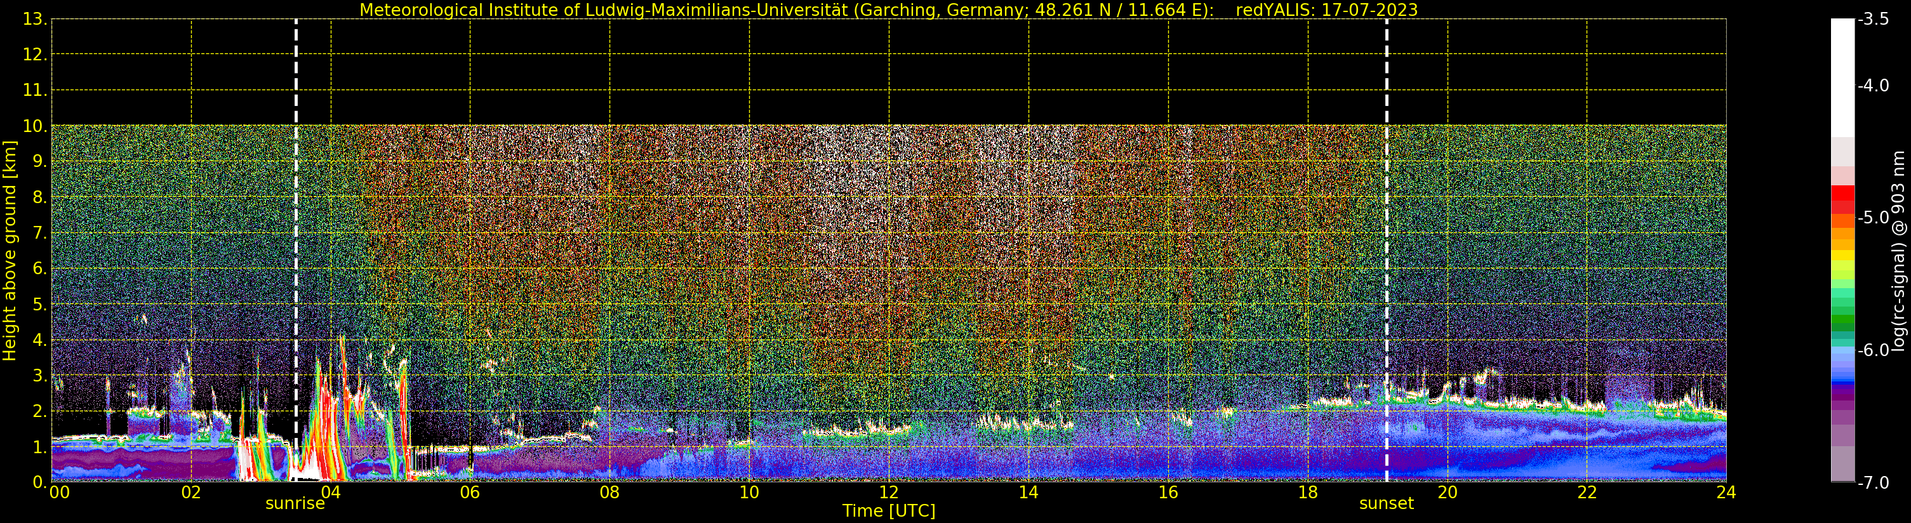Screen dimensions: 1911x523
Task: Click the green segment of the colorbar
Action: pos(1842,321)
